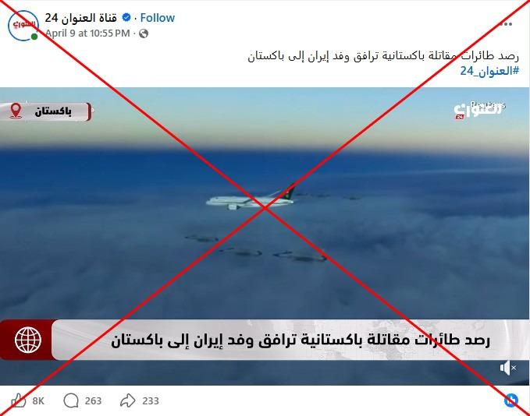Click the globe public audience icon

144,33
